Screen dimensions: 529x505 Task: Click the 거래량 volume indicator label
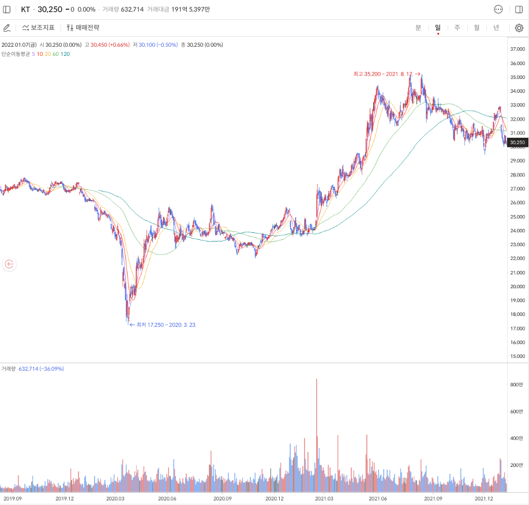click(9, 369)
